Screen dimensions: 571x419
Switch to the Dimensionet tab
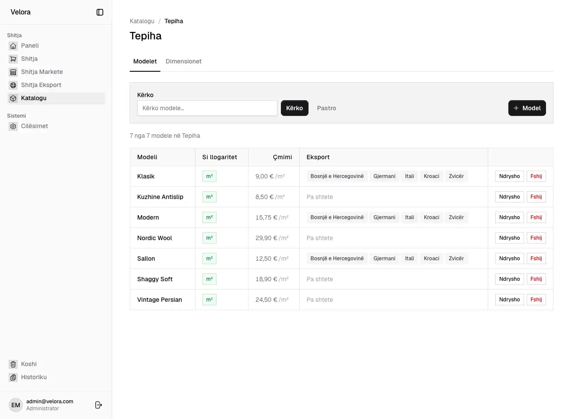[x=184, y=61]
